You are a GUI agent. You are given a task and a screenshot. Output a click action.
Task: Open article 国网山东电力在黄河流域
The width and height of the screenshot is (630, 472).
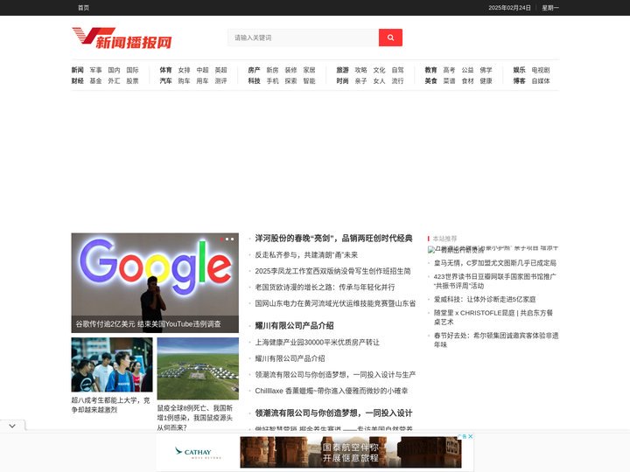335,303
